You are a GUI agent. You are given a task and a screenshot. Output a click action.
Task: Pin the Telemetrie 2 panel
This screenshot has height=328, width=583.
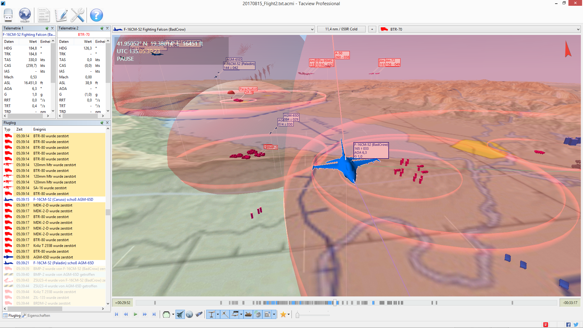click(102, 28)
